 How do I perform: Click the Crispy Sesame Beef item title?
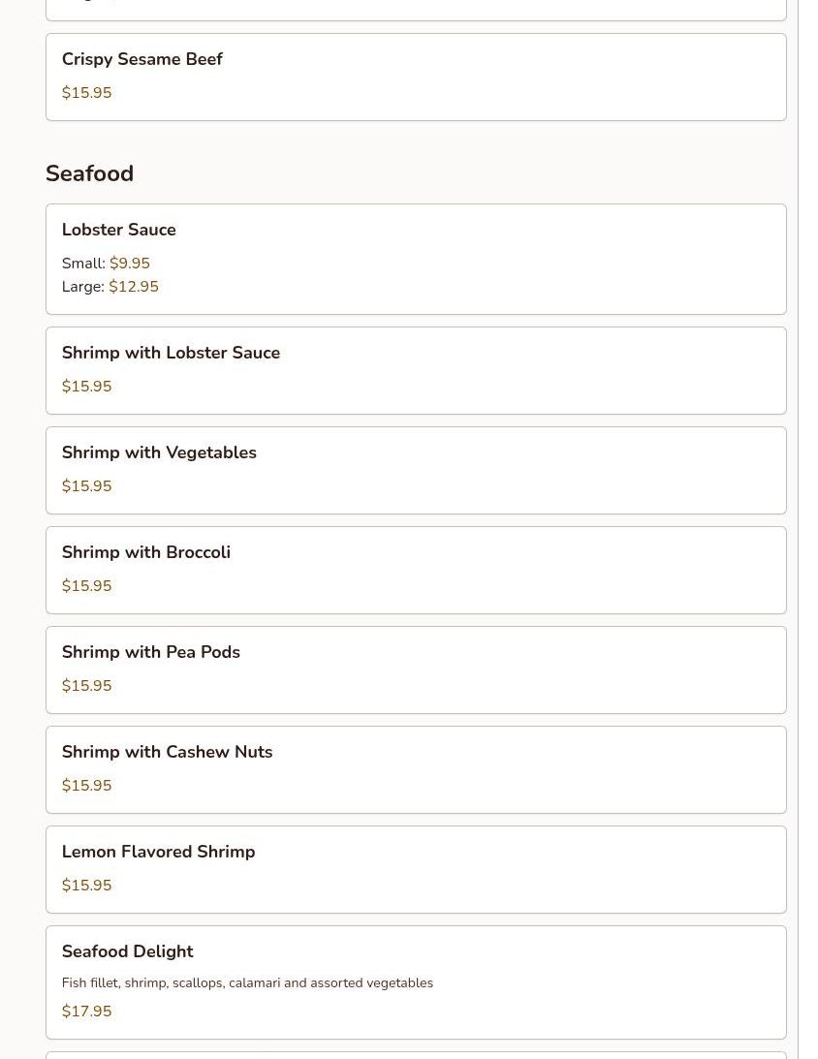[142, 59]
